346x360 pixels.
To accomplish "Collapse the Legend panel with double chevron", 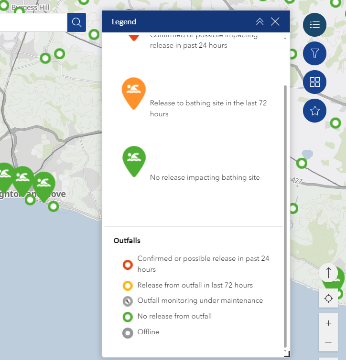I will [x=259, y=21].
